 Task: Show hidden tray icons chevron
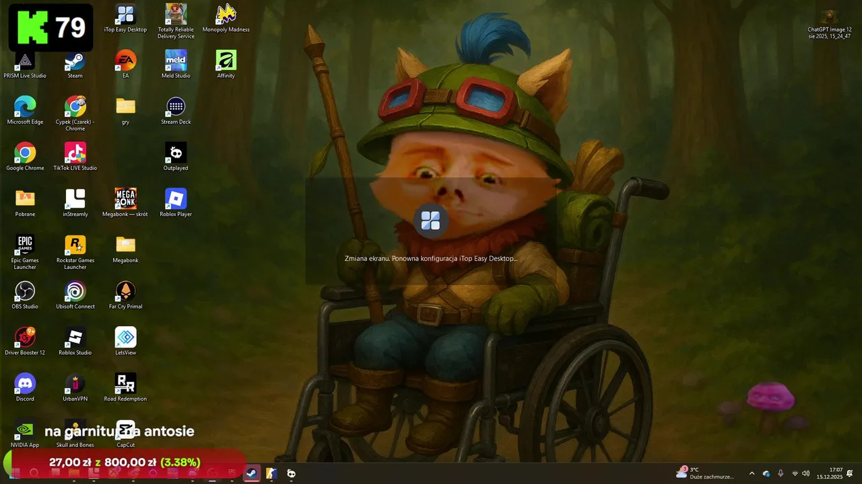tap(752, 473)
